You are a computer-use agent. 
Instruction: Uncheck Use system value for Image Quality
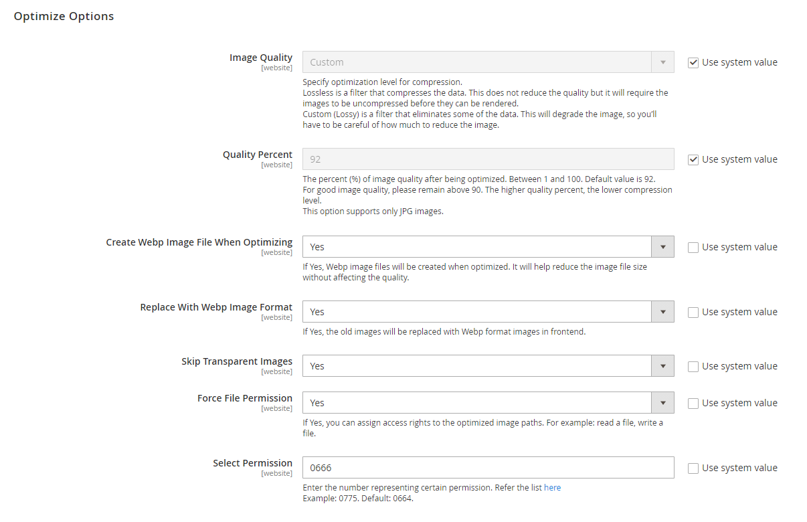pyautogui.click(x=693, y=62)
